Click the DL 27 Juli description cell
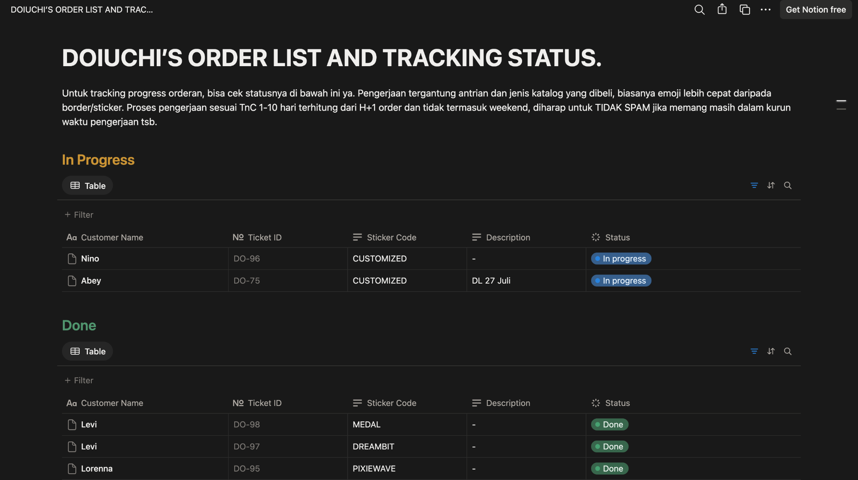 click(526, 281)
